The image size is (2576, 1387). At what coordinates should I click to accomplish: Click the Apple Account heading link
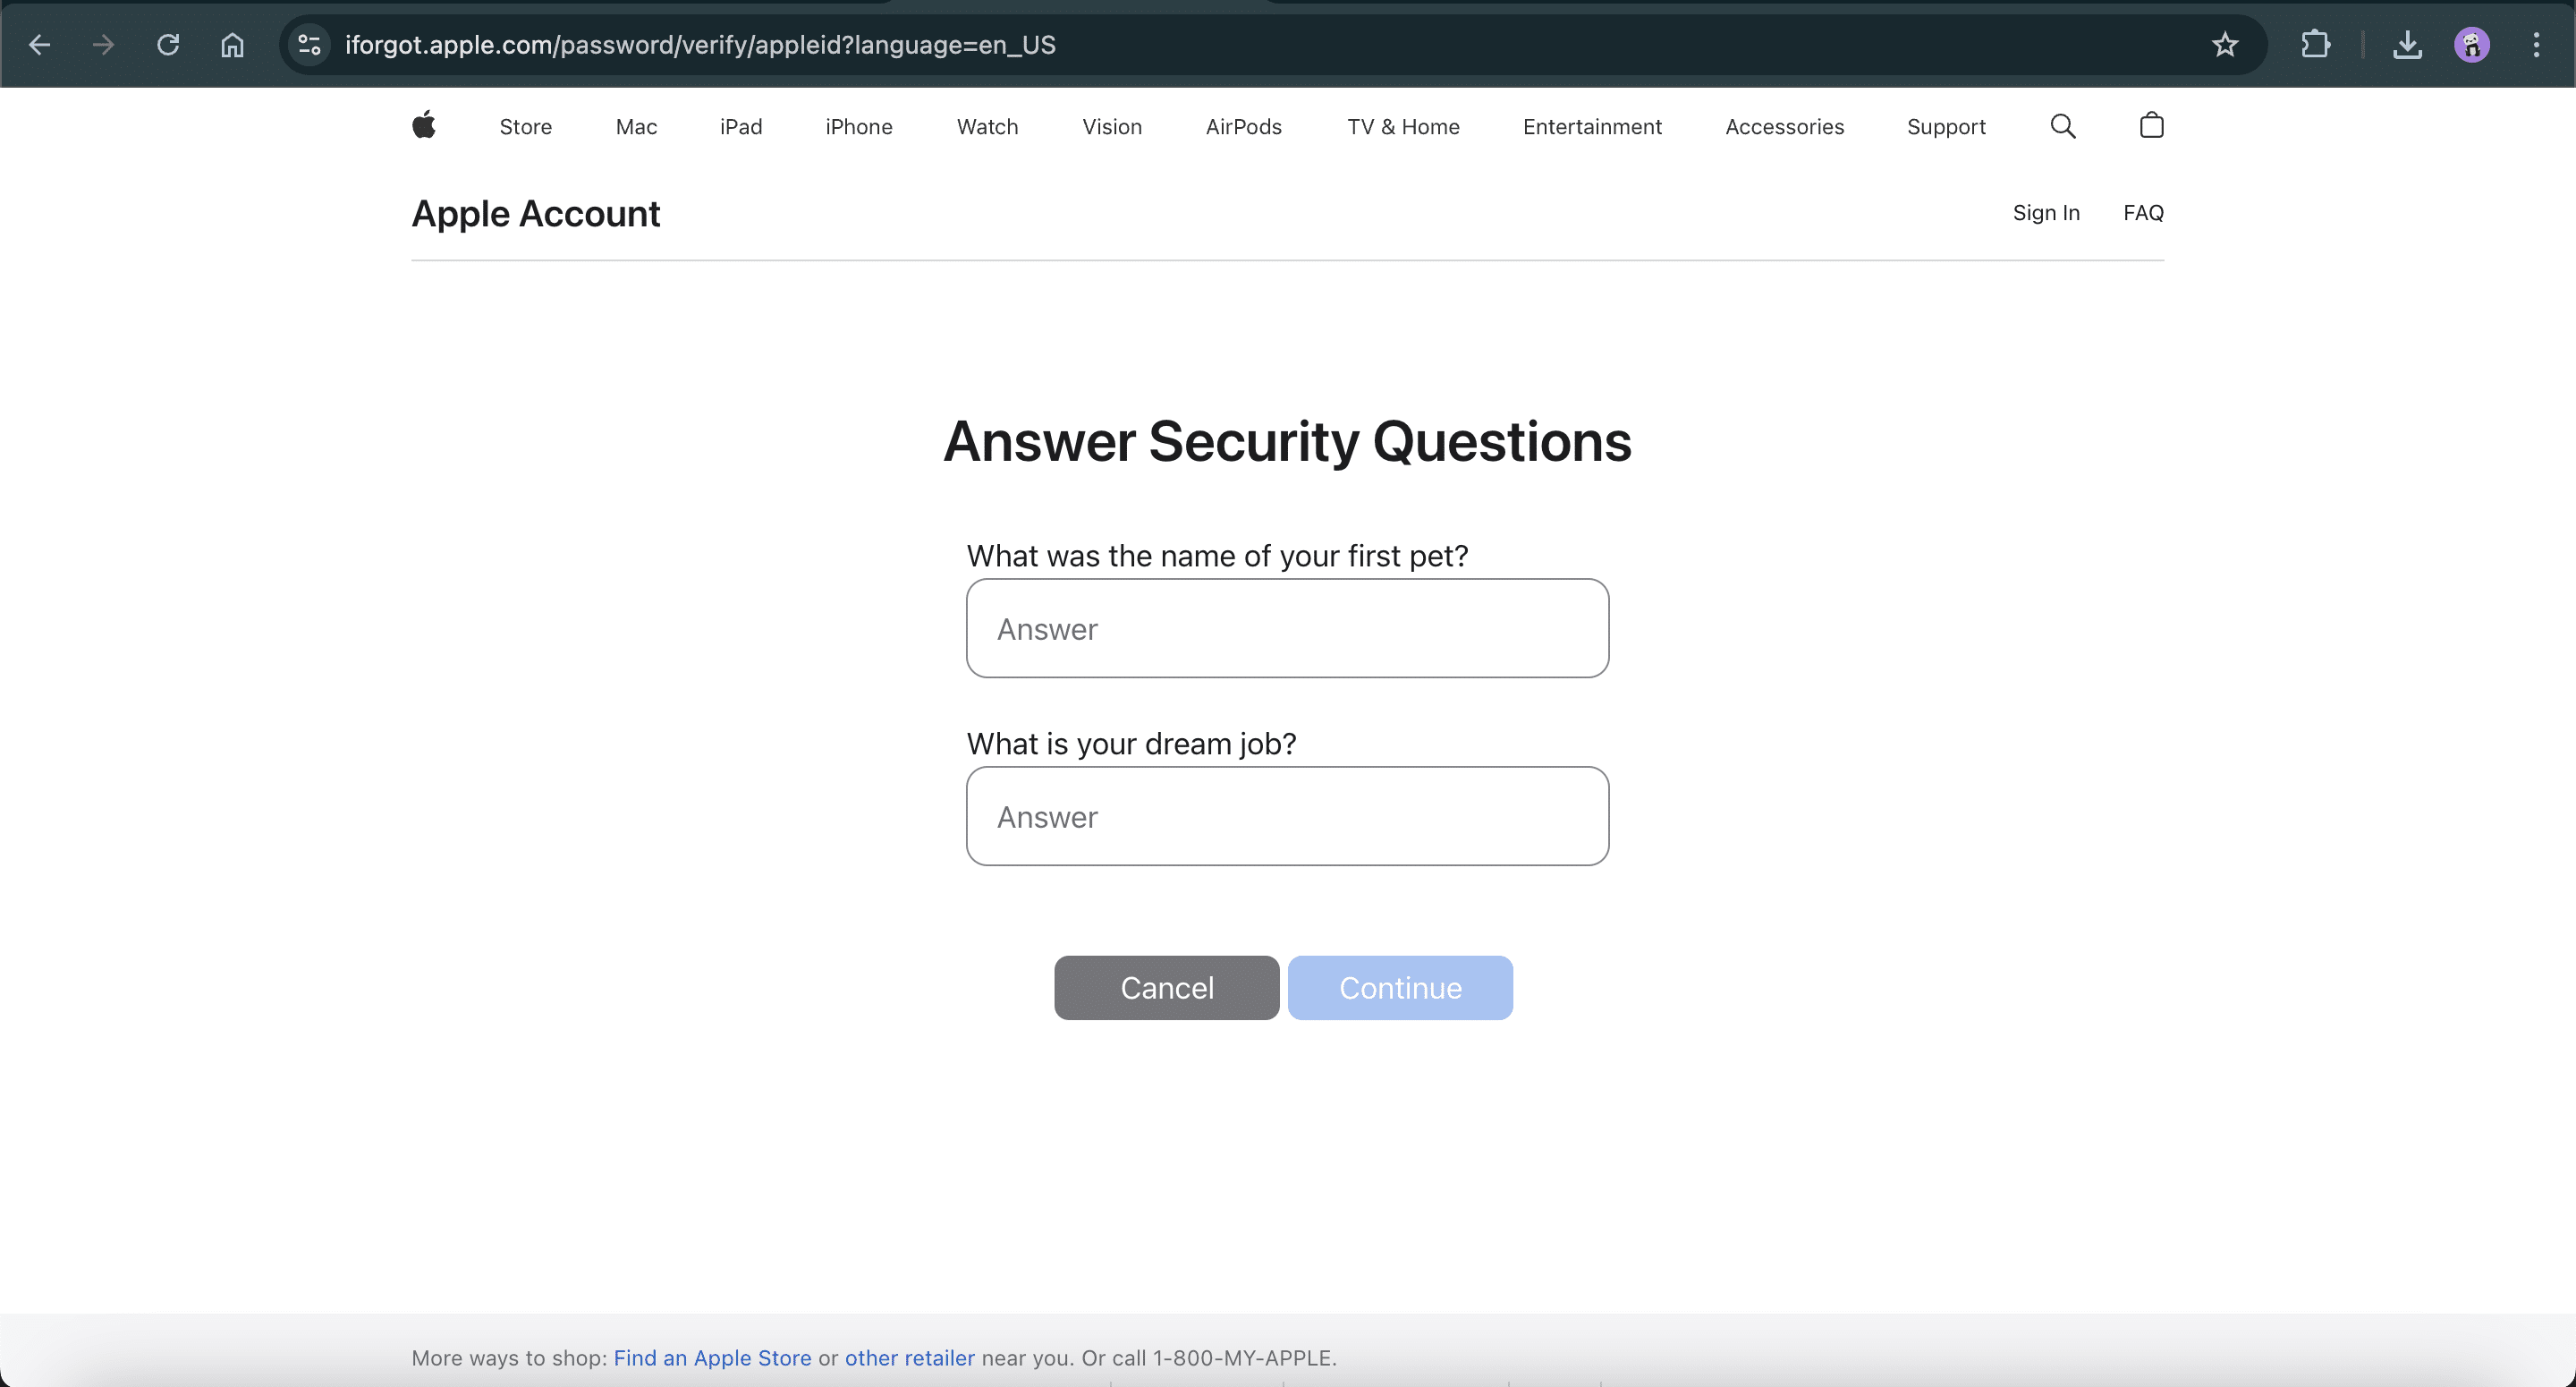click(536, 214)
